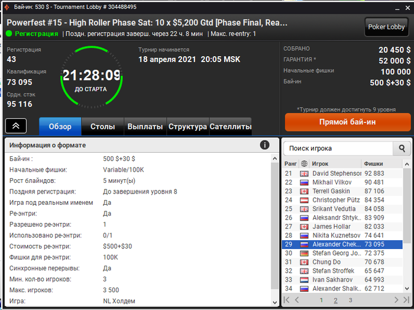414x310 pixels.
Task: Jump to last page of player list
Action: point(406,300)
